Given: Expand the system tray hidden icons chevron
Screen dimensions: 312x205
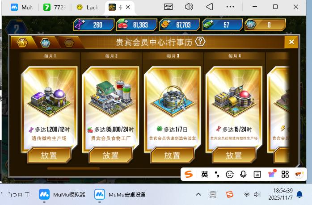Looking at the screenshot, I should pyautogui.click(x=198, y=194).
